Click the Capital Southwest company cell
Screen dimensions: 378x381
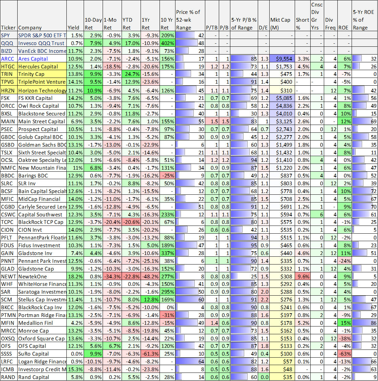(x=42, y=215)
